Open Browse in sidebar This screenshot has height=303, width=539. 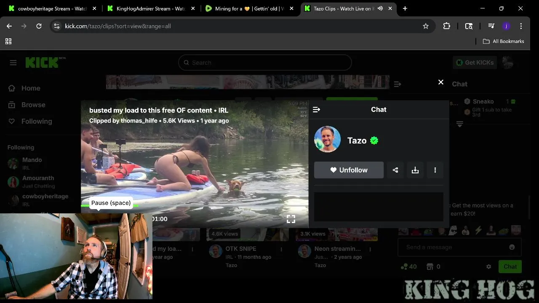[x=27, y=105]
